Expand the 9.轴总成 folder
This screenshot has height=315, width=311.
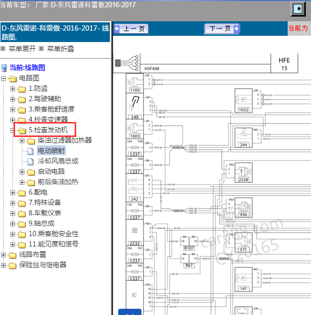(12, 224)
